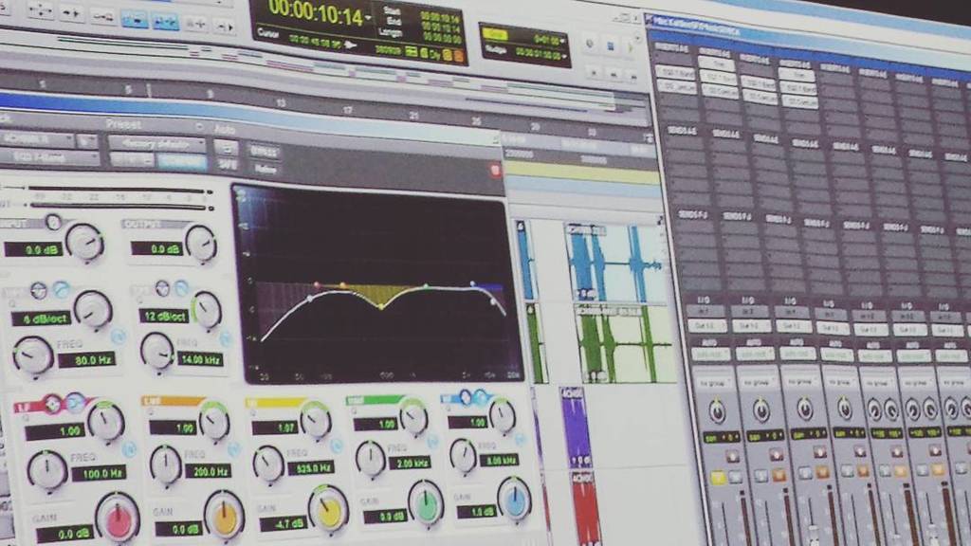Click the LMF gain orange knob
971x546 pixels.
point(224,515)
